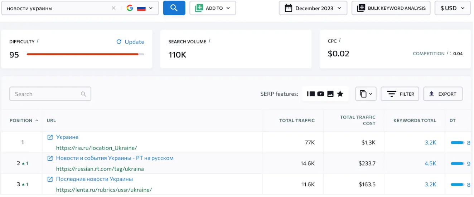Clear the keyword with the X icon
Image resolution: width=474 pixels, height=197 pixels.
[113, 8]
